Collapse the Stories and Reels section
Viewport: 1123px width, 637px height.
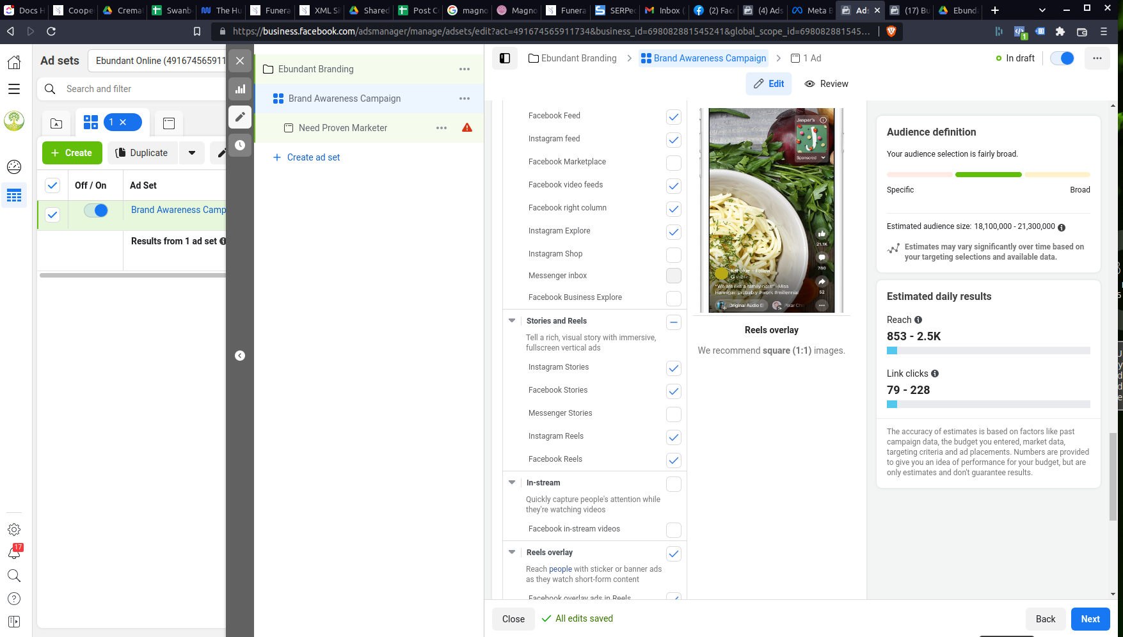pos(512,321)
